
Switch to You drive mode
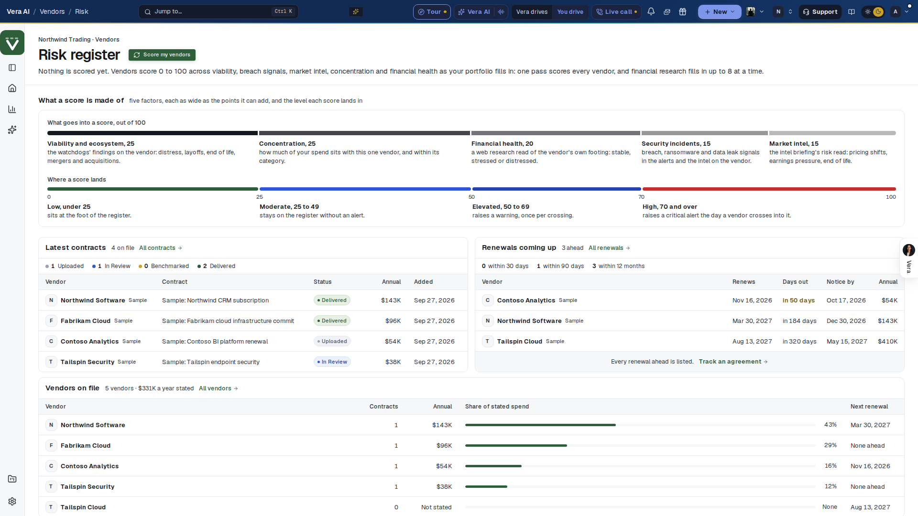570,11
